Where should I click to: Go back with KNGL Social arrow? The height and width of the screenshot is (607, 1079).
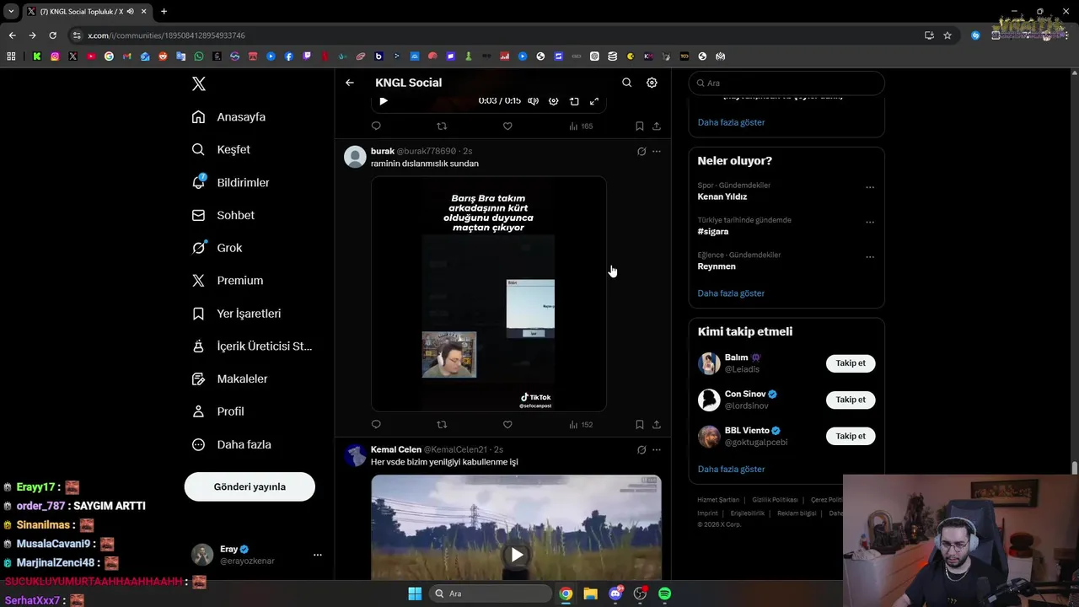click(350, 83)
